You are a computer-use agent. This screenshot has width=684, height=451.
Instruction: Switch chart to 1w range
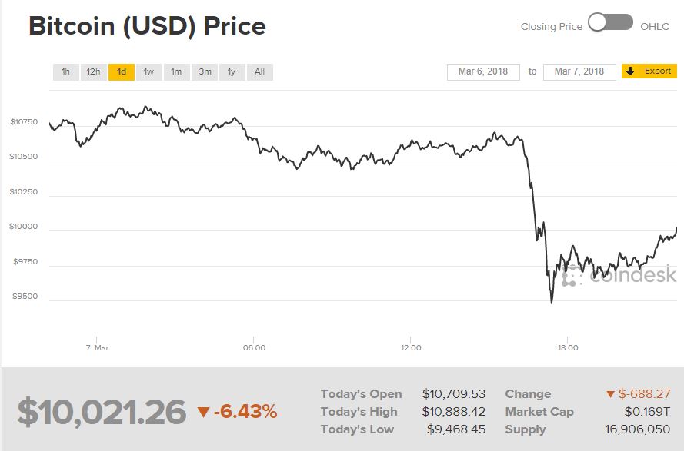pyautogui.click(x=148, y=72)
